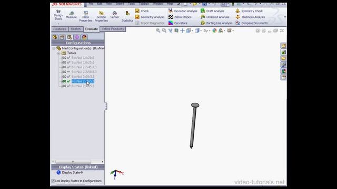Click the Sensor tool
Image resolution: width=337 pixels, height=189 pixels.
pyautogui.click(x=115, y=15)
